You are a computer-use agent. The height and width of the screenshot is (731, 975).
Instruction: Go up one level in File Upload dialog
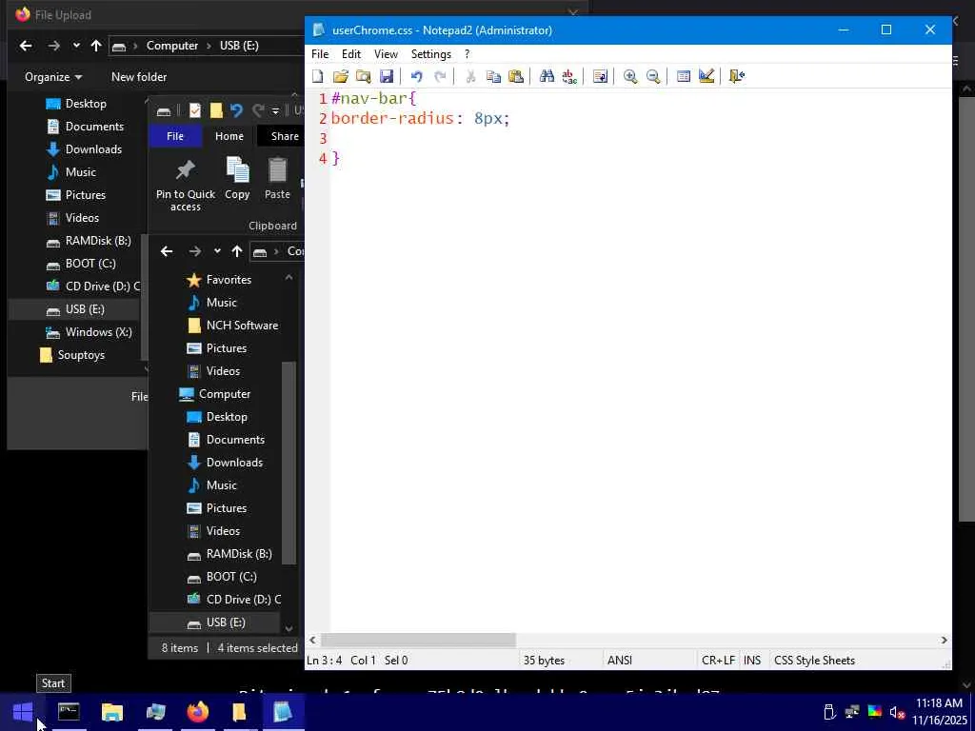[x=96, y=46]
